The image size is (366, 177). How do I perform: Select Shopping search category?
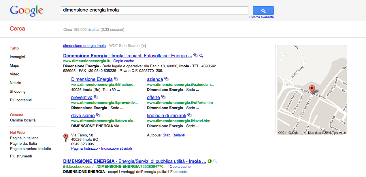coord(18,91)
